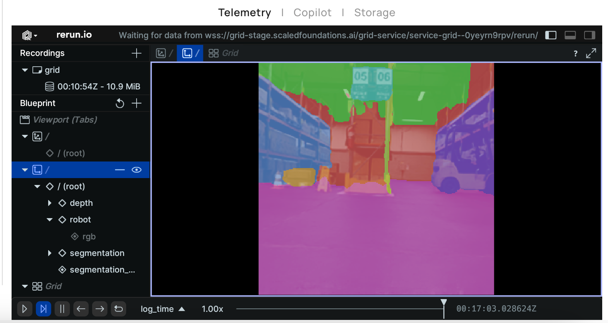Remove the selected 2D view with minus
Screen dimensions: 608x323
(120, 170)
